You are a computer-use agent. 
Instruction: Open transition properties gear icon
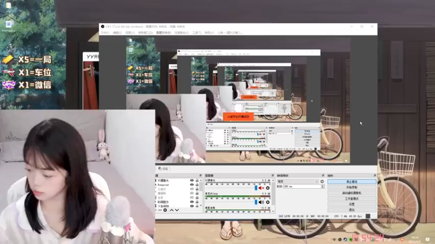click(322, 182)
